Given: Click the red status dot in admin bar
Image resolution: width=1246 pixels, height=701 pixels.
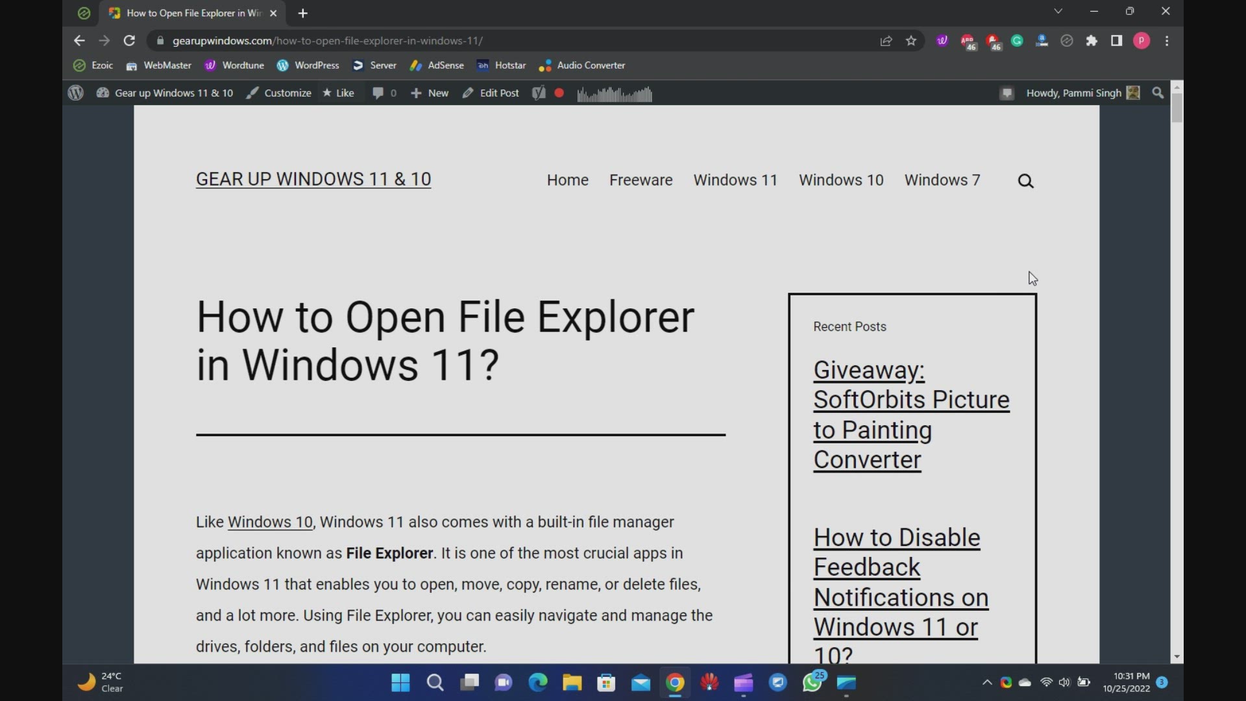Looking at the screenshot, I should pyautogui.click(x=559, y=93).
